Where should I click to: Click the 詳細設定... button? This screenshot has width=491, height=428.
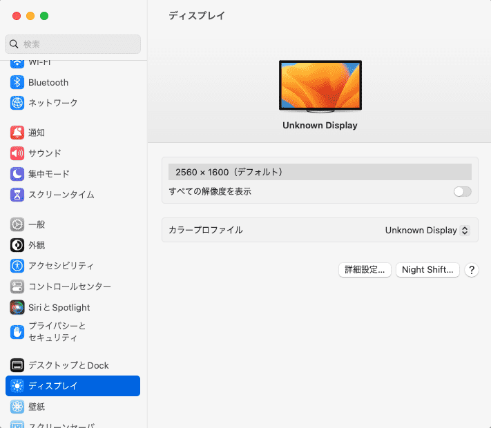click(x=365, y=270)
